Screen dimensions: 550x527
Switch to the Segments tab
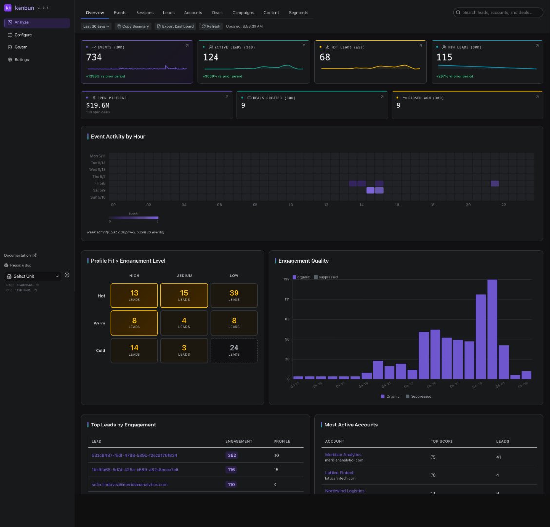coord(298,13)
